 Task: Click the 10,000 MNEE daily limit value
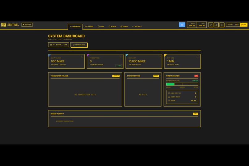[x=137, y=61]
